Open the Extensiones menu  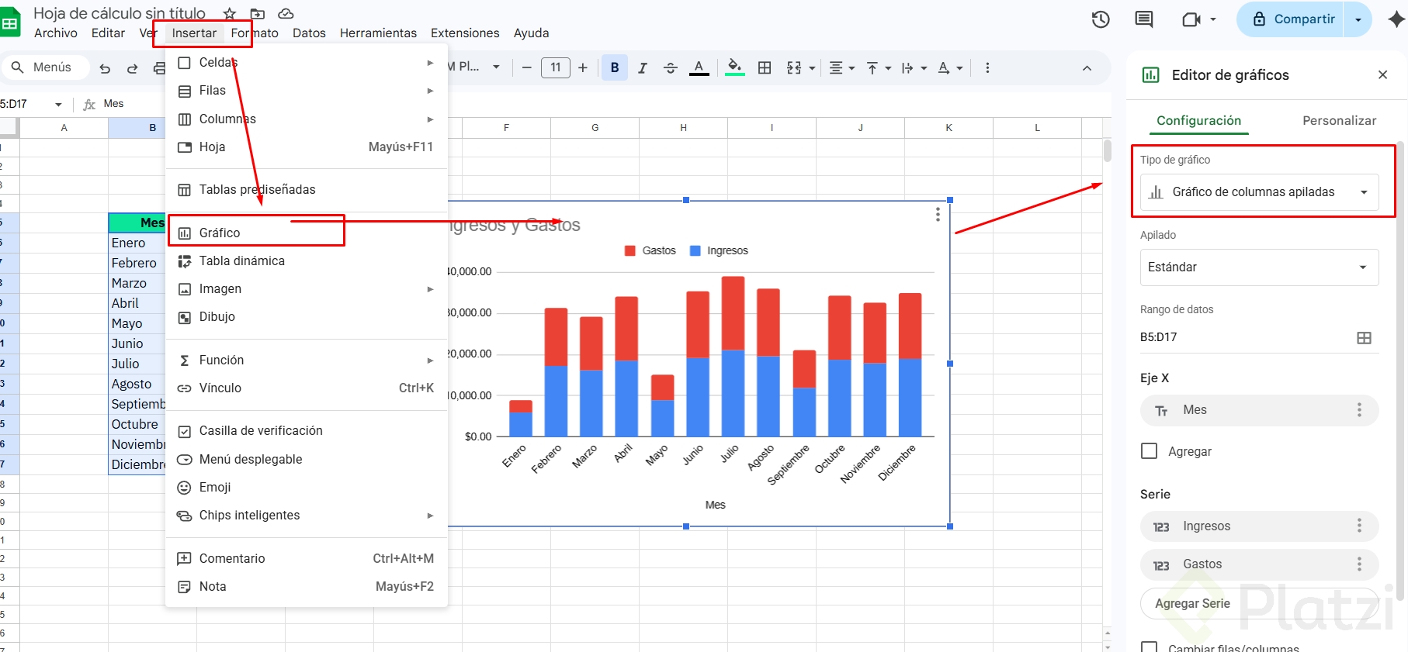465,33
